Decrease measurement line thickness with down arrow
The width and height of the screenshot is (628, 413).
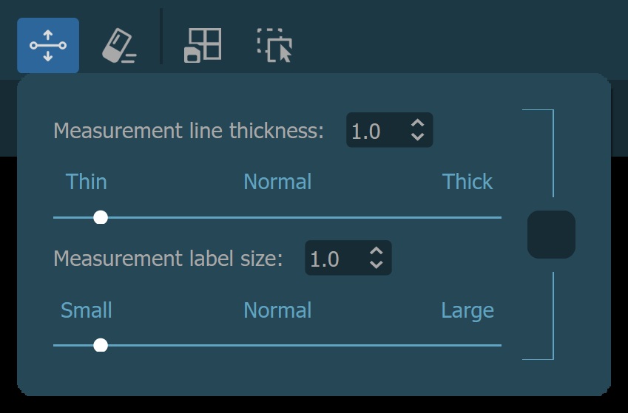(x=417, y=137)
